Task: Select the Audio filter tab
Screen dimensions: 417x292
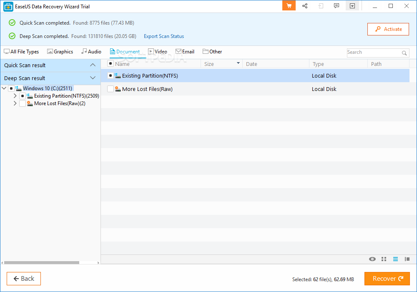Action: pyautogui.click(x=91, y=52)
